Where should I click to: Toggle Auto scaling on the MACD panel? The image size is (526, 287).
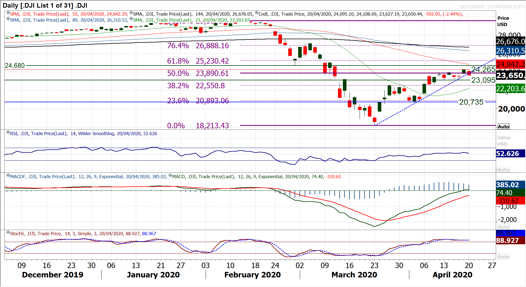tap(503, 227)
